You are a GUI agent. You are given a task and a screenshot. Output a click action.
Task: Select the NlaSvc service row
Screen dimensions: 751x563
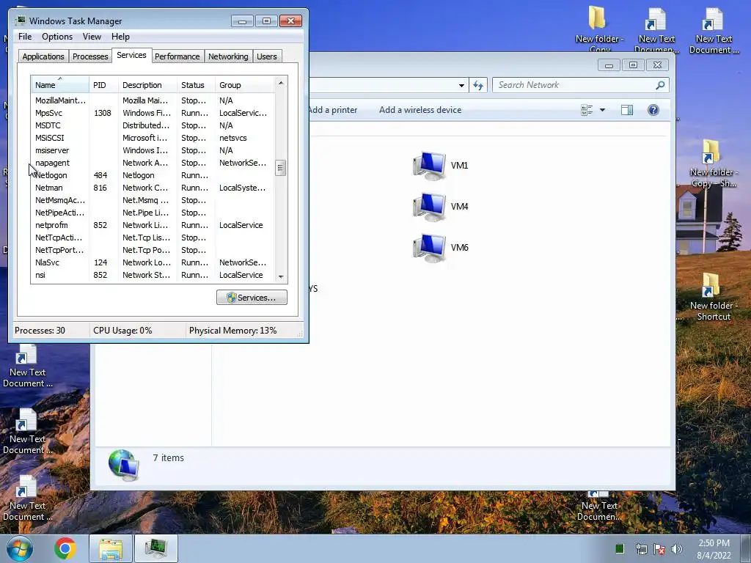pyautogui.click(x=153, y=262)
